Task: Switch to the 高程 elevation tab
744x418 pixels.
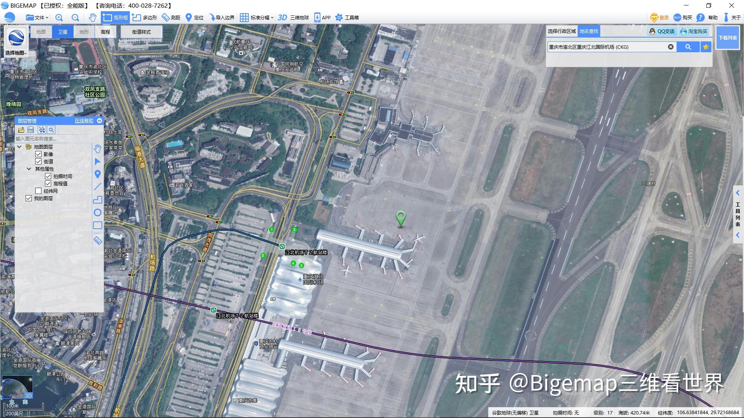Action: 105,32
